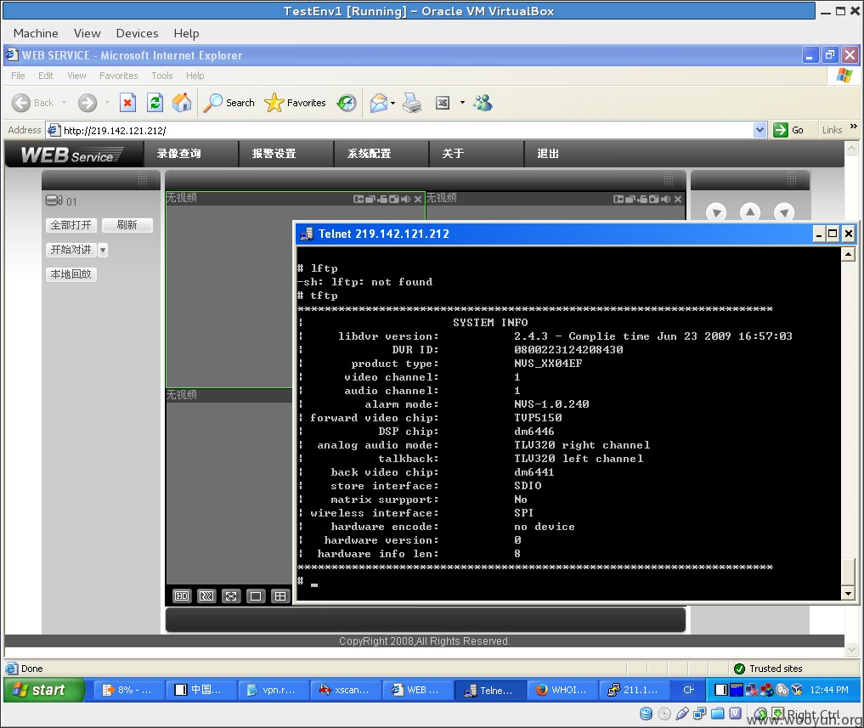Click the 开始对讲 button
The height and width of the screenshot is (728, 864).
(x=71, y=251)
